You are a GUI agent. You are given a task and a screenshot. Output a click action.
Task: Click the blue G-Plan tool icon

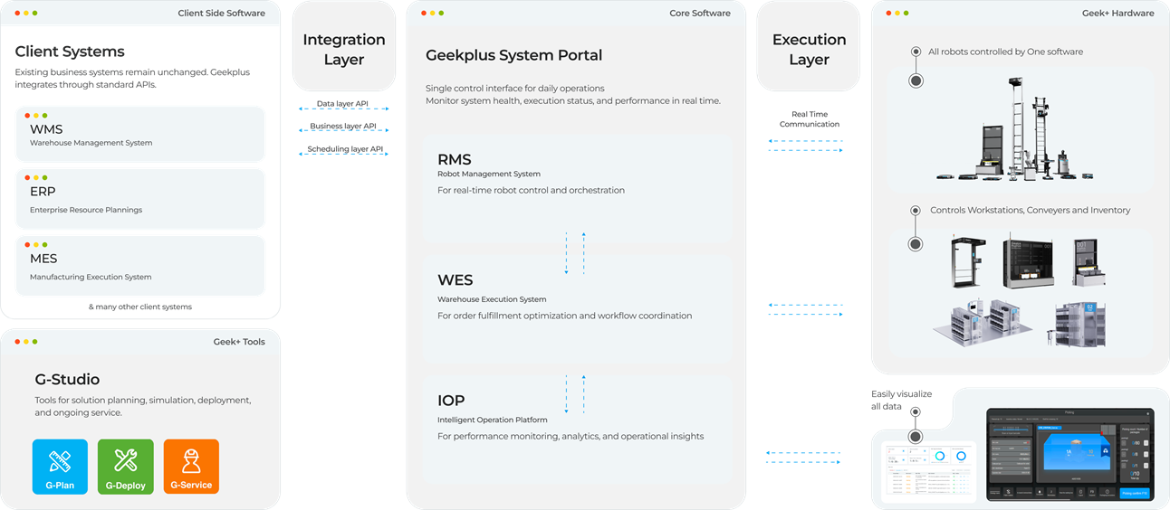pyautogui.click(x=60, y=467)
